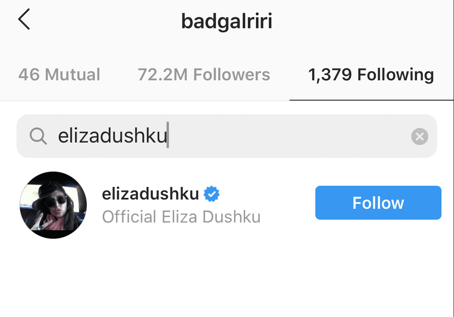Switch to the 46 Mutual tab

coord(59,75)
